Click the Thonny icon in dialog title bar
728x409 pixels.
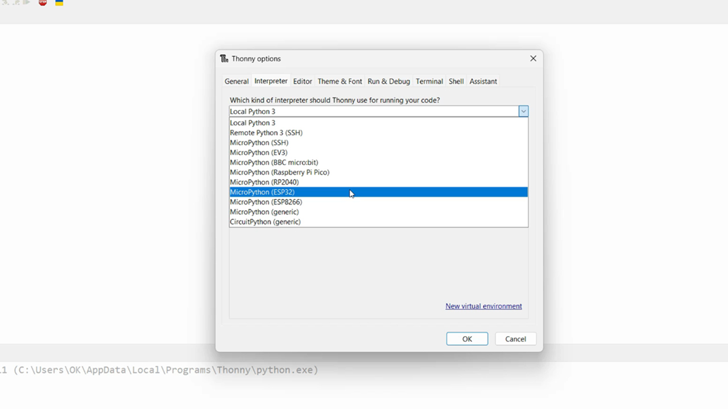[x=224, y=59]
